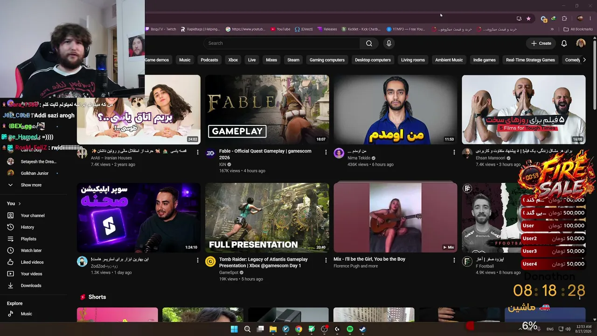The height and width of the screenshot is (336, 597).
Task: Open Your channel in the sidebar
Action: pyautogui.click(x=33, y=216)
